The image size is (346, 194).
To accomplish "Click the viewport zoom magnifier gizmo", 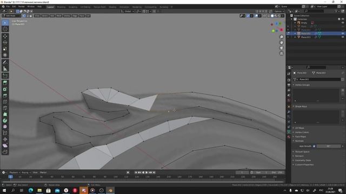I will point(281,37).
